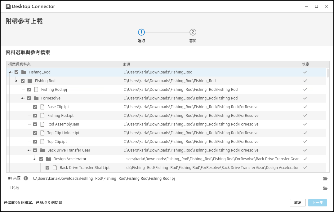Uncheck the Fishing Rod subfolder checkbox
The height and width of the screenshot is (212, 334).
coord(23,81)
